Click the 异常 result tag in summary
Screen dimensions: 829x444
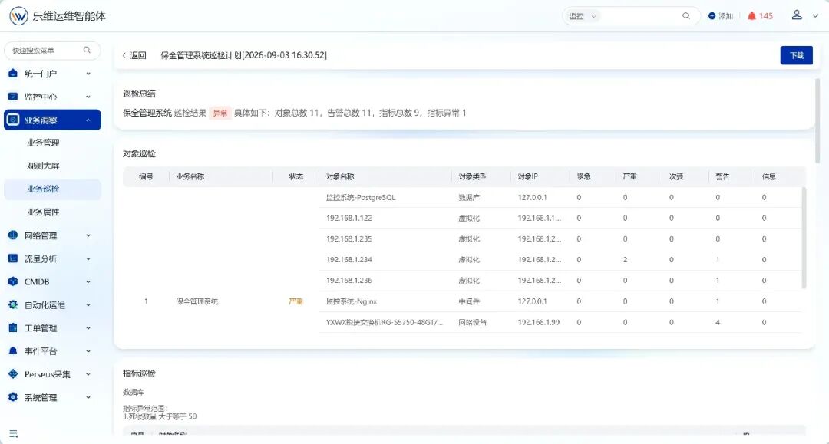tap(220, 113)
